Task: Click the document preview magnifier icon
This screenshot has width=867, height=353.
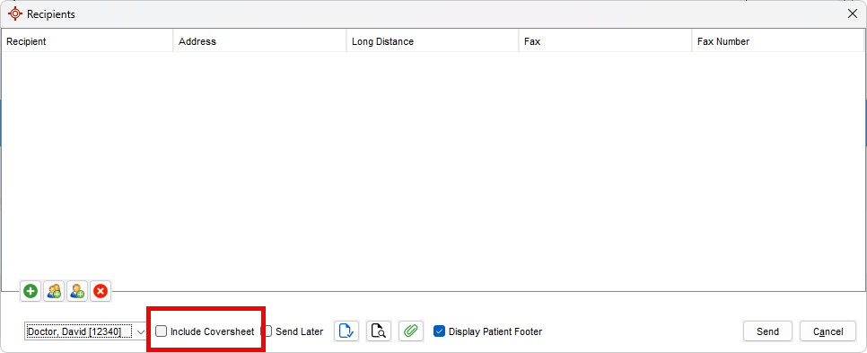Action: (379, 331)
